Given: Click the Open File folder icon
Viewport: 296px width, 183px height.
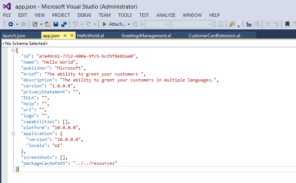Looking at the screenshot, I should pyautogui.click(x=47, y=24).
